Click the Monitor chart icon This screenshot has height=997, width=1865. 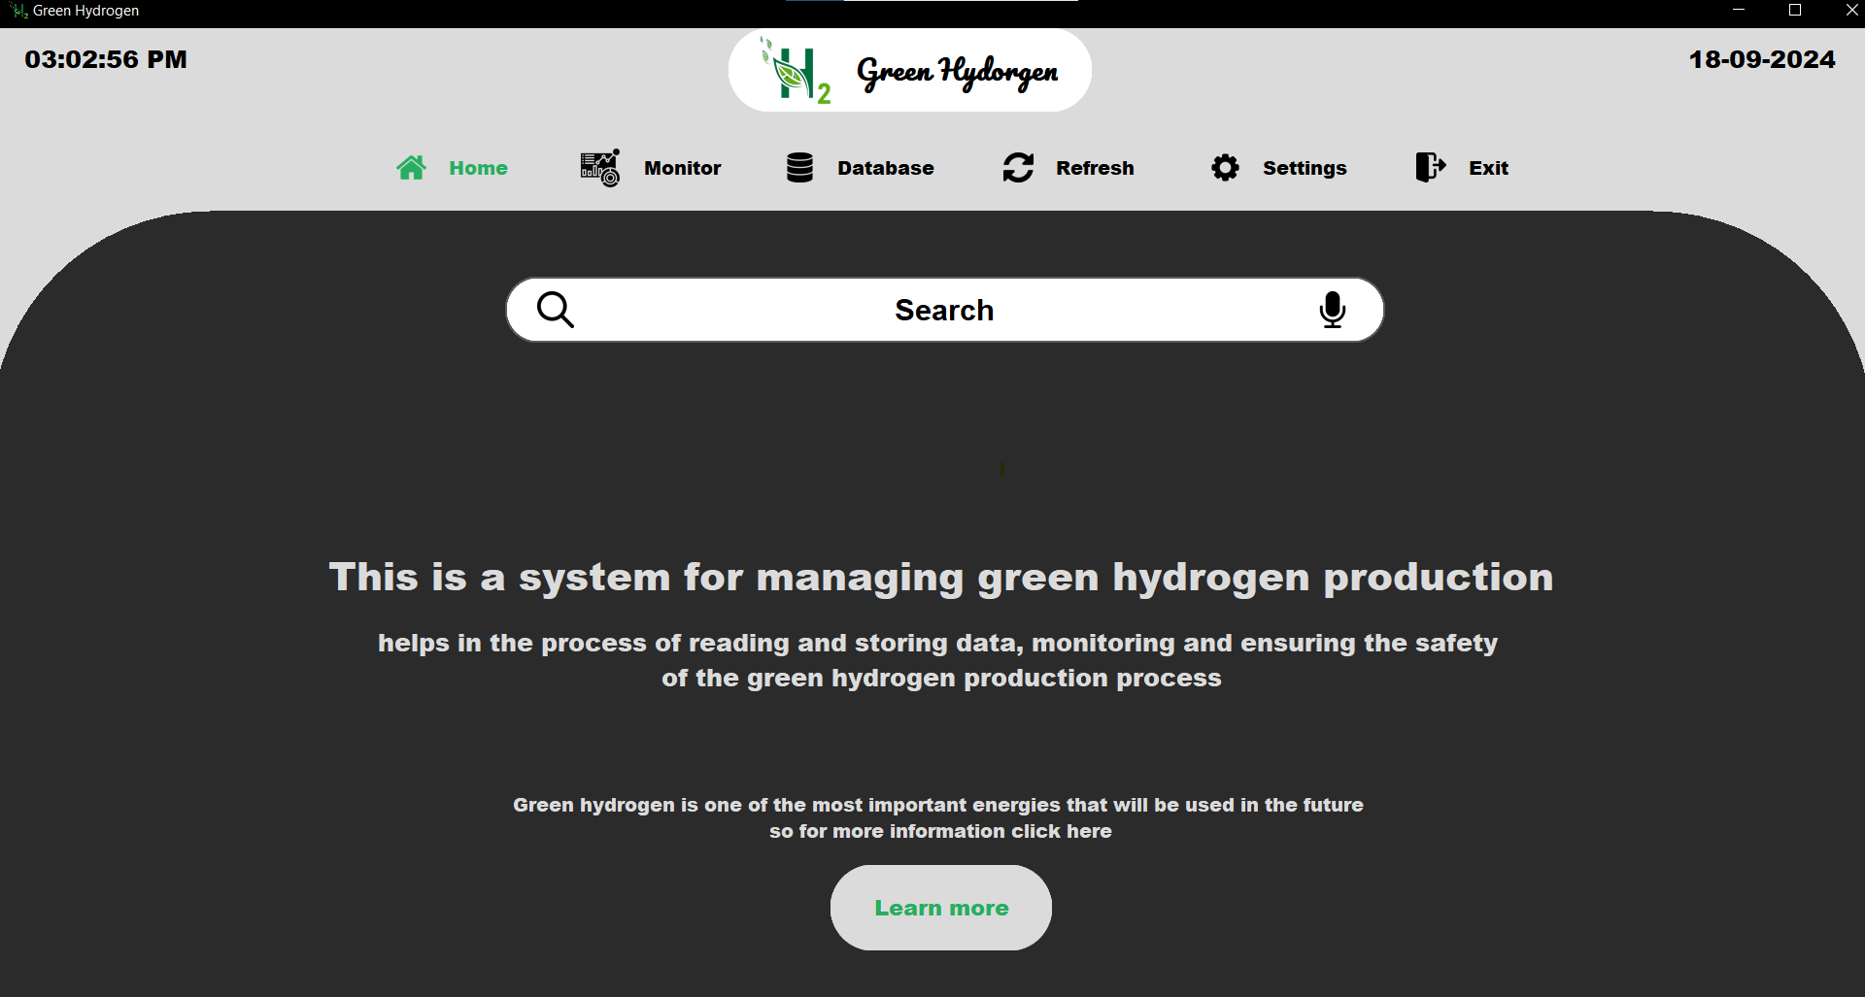[599, 168]
